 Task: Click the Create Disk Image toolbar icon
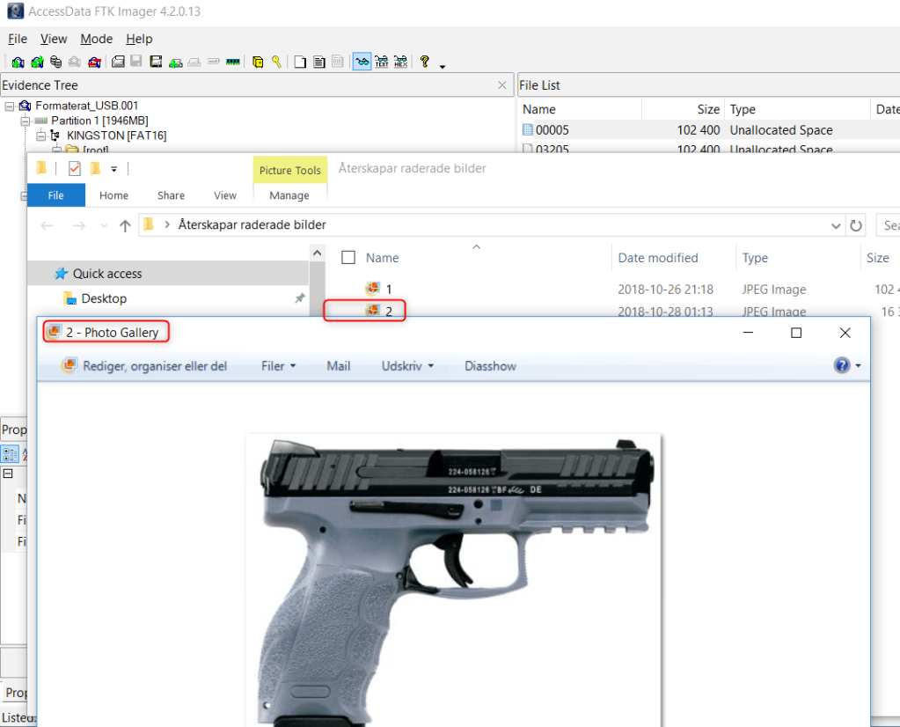tap(118, 62)
